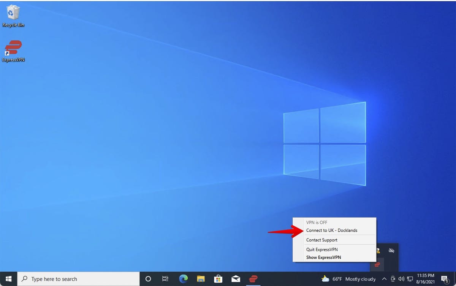Open the weather widget showing 66°F
Screen dimensions: 456x286
click(x=348, y=279)
